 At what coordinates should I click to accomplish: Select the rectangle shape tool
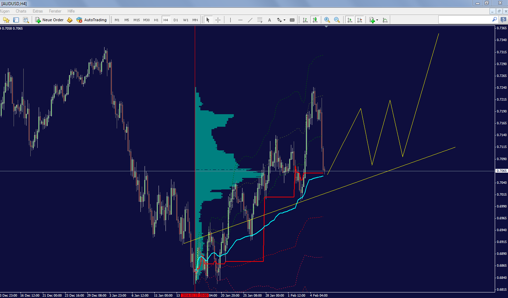click(292, 20)
